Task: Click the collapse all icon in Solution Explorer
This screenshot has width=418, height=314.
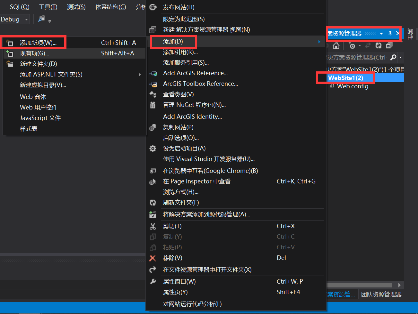Action: tap(389, 46)
